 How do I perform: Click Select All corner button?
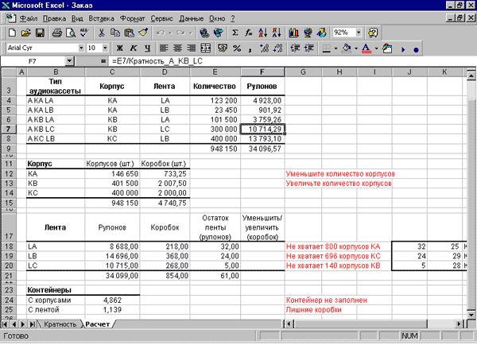(x=9, y=72)
